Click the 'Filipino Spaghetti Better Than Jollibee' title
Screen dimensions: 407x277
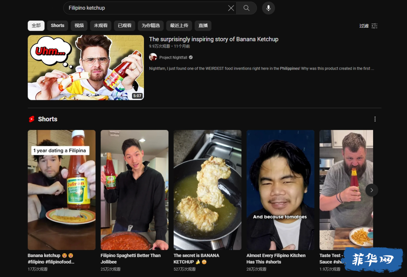tap(130, 259)
